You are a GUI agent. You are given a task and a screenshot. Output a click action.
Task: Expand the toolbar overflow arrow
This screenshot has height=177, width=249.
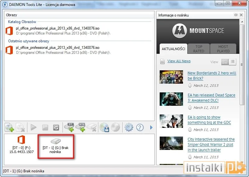152,127
